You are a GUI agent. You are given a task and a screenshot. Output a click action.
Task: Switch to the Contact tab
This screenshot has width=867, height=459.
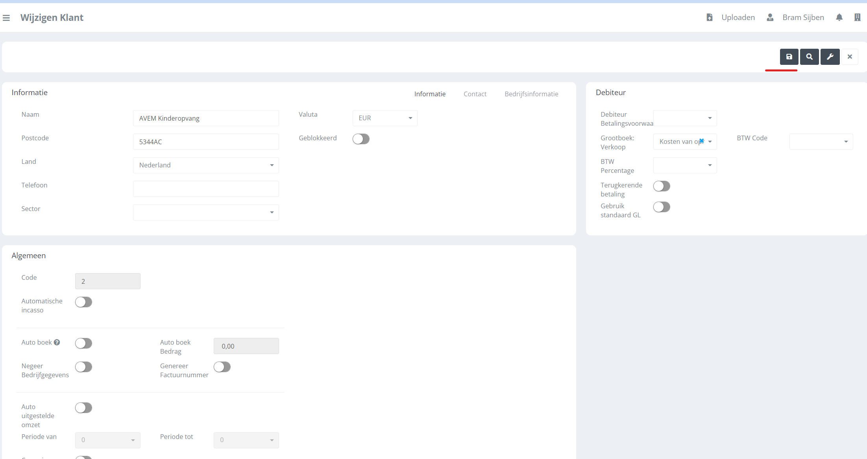tap(475, 94)
